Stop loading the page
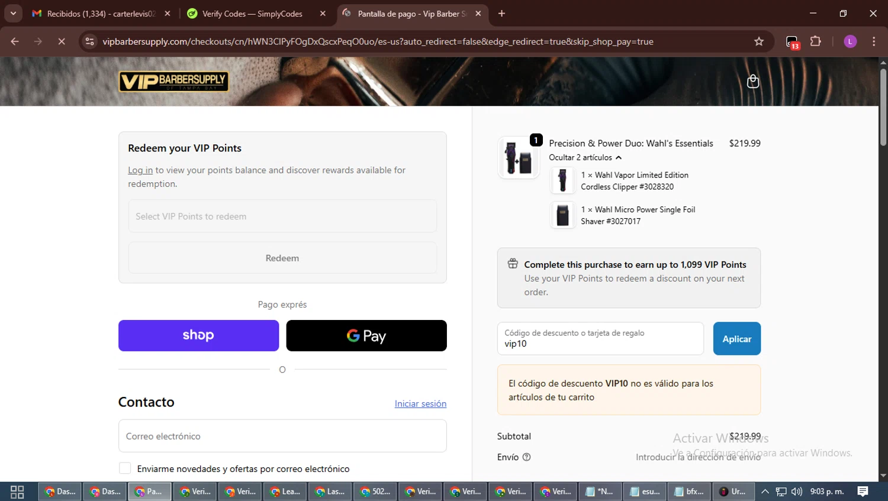Screen dimensions: 888x501 coord(62,41)
